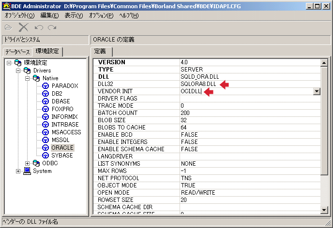Viewport: 333px width, 228px height.
Task: Switch to the 環境設定 tab
Action: [47, 51]
